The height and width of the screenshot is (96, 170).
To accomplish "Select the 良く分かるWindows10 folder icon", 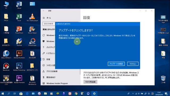I will 32,80.
